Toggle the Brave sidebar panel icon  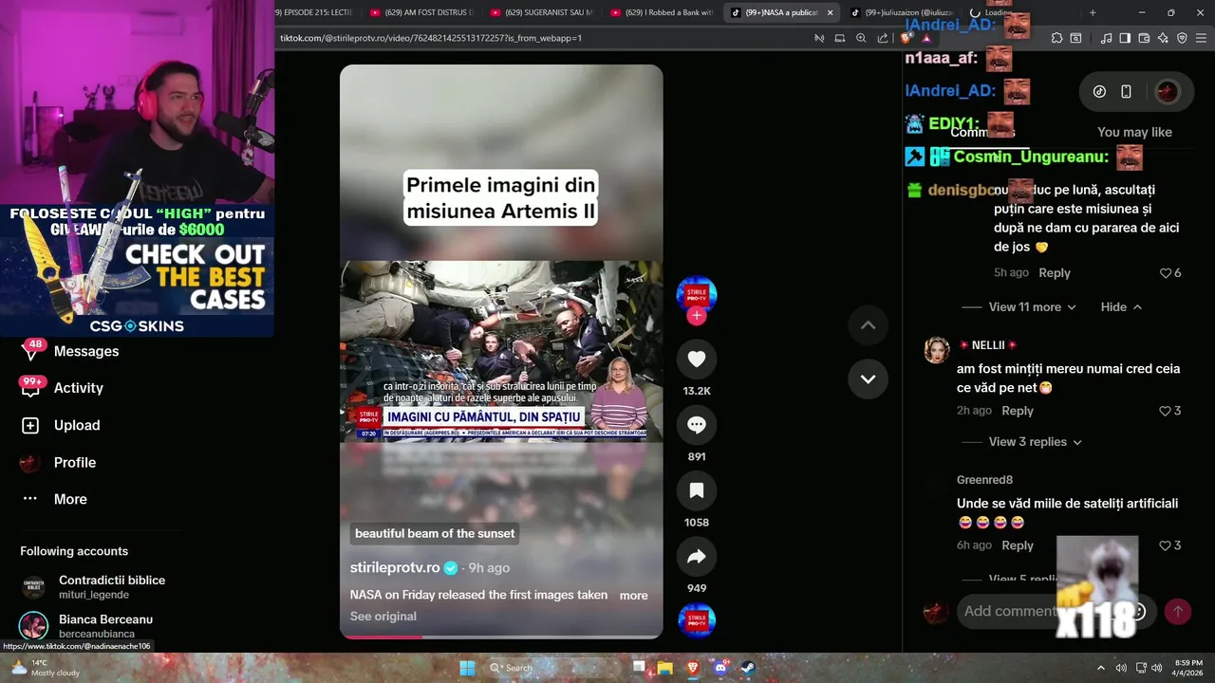(x=1125, y=38)
